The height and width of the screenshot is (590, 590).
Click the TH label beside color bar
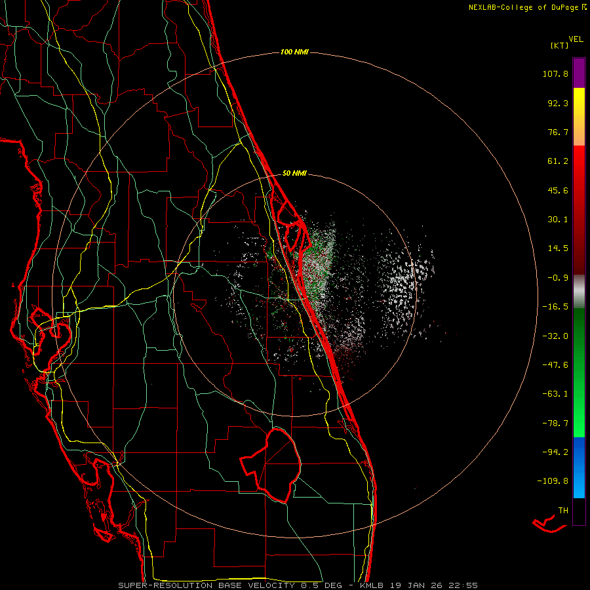563,510
